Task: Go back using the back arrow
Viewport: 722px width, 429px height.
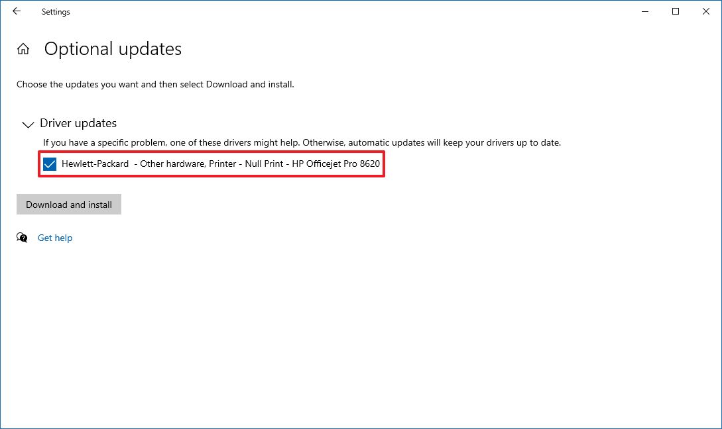Action: click(x=17, y=11)
